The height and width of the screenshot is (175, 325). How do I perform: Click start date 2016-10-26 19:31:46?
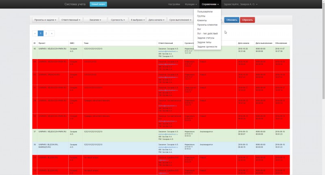coord(243,50)
